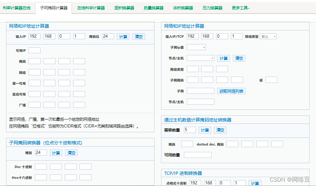Screen dimensions: 316x186
Task: Click 计算 in the TCP/IP 进制转换器 section
Action: [255, 183]
